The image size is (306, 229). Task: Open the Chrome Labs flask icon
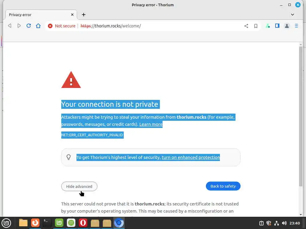268,26
